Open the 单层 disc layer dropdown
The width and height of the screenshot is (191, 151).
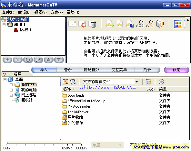point(107,145)
